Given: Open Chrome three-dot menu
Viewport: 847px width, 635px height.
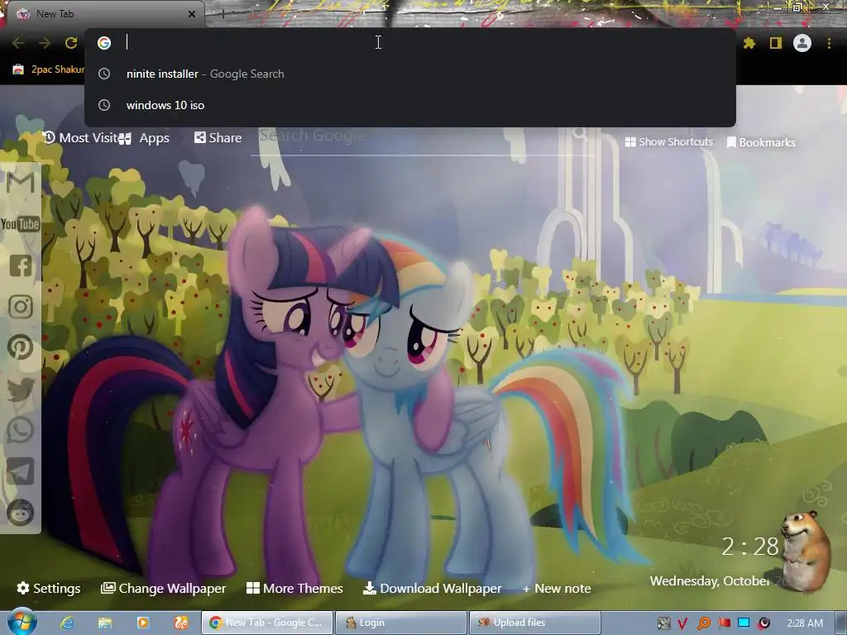Looking at the screenshot, I should 829,43.
